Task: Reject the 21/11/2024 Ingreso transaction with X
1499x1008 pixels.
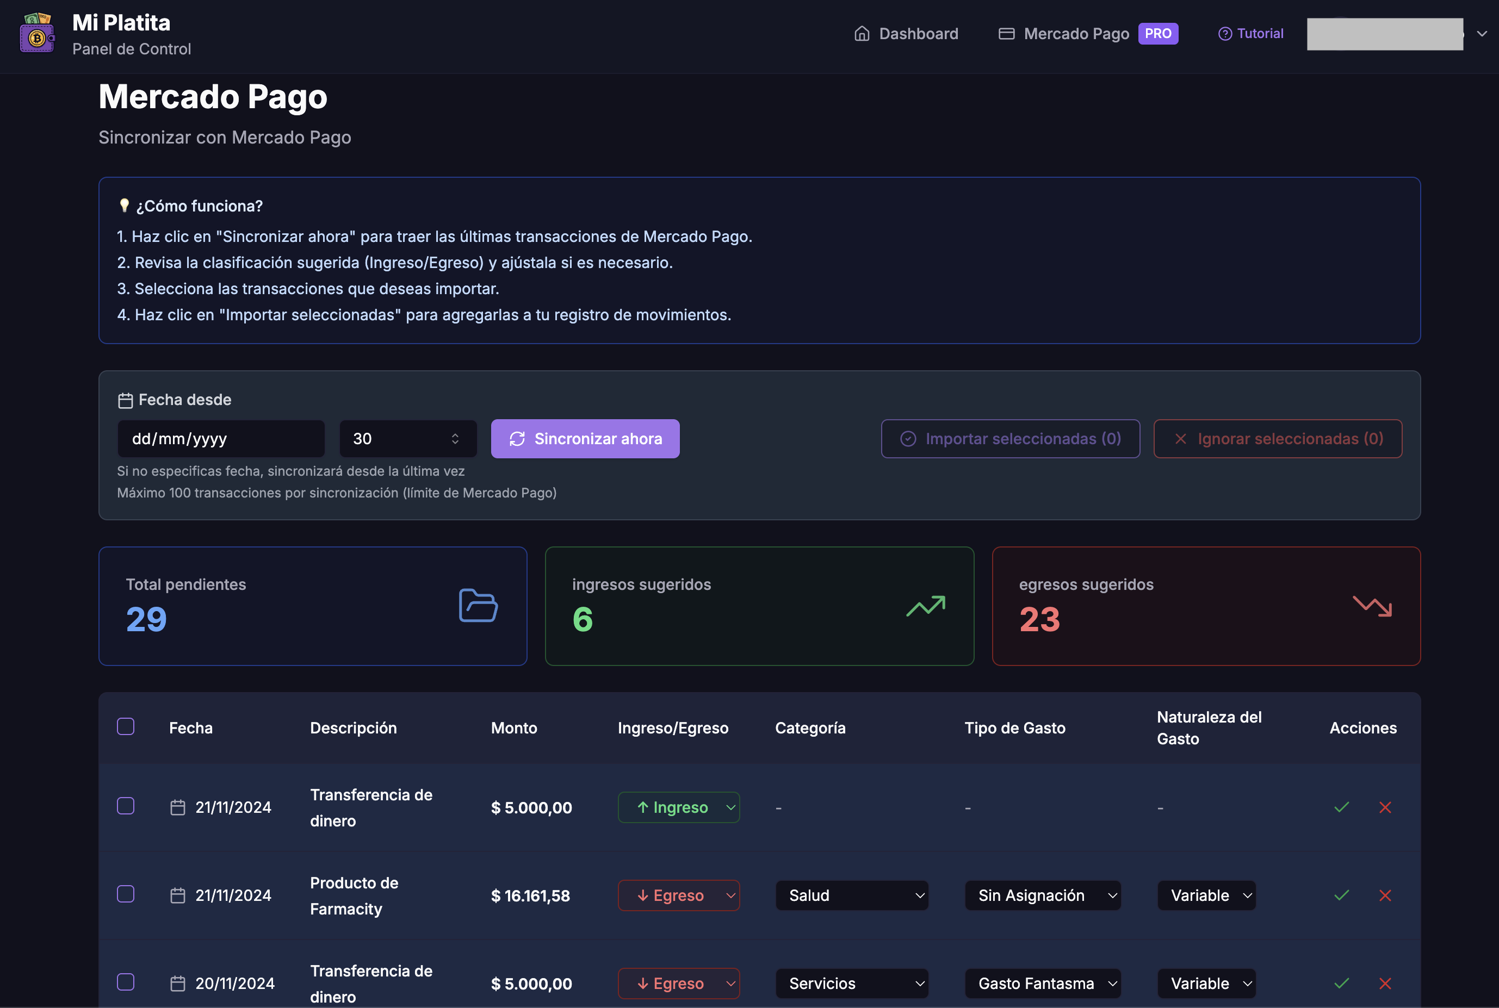Action: point(1385,807)
